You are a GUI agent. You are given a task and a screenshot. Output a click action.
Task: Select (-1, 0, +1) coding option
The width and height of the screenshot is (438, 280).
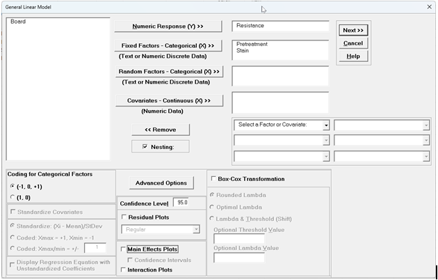click(x=11, y=187)
